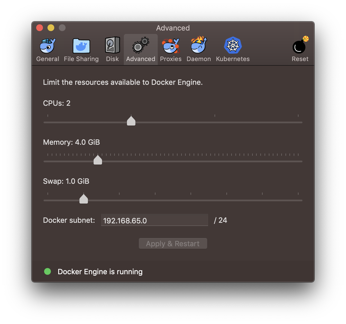Viewport: 346px width, 324px height.
Task: Click the Memory slider handle
Action: click(x=98, y=160)
